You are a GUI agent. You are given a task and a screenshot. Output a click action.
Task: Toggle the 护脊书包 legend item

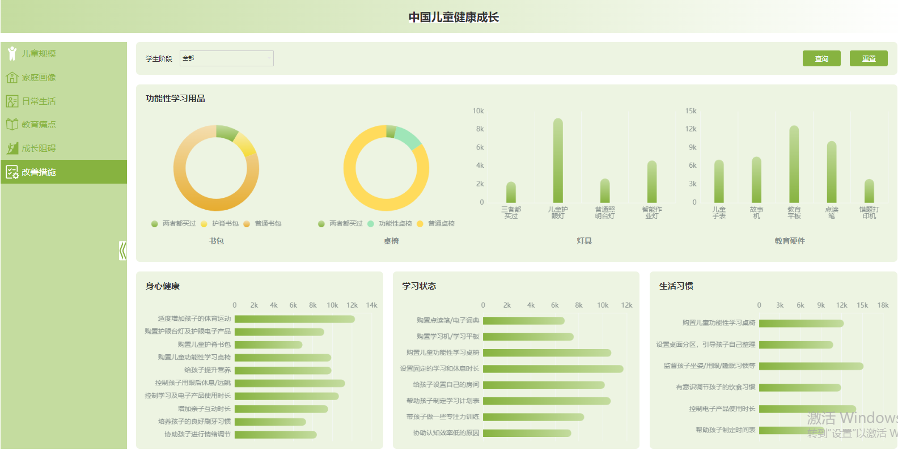coord(219,224)
